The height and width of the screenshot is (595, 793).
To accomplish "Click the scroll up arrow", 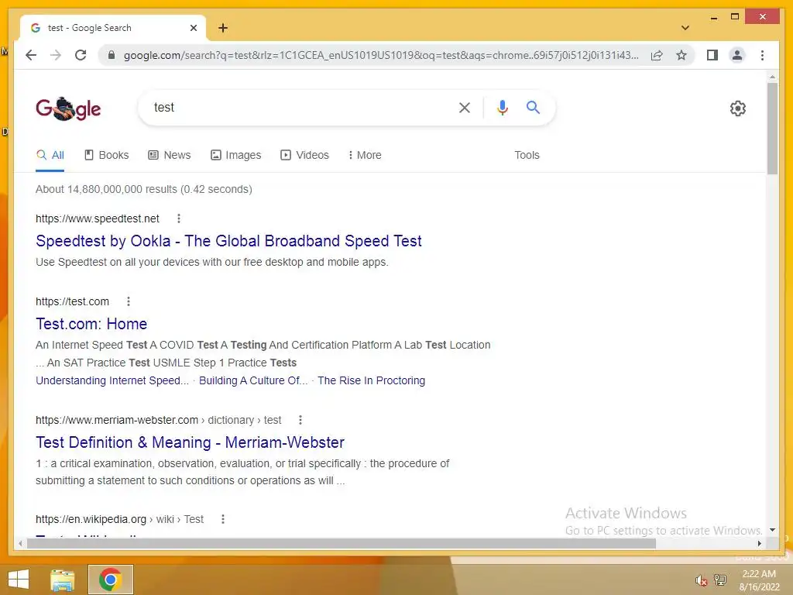I will coord(772,77).
